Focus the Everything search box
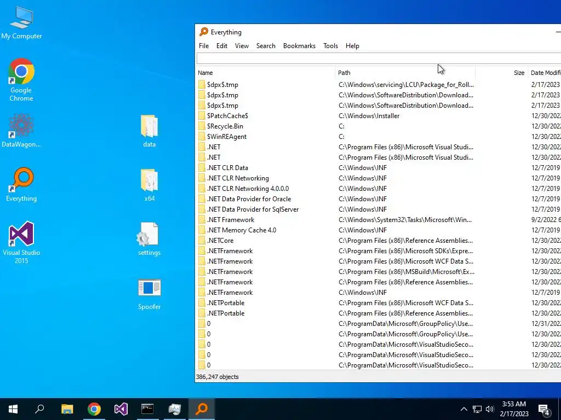561x420 pixels. pyautogui.click(x=379, y=59)
